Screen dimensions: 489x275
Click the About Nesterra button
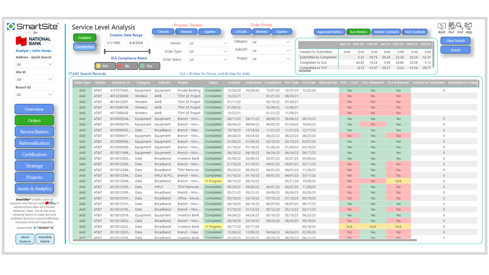(x=25, y=239)
